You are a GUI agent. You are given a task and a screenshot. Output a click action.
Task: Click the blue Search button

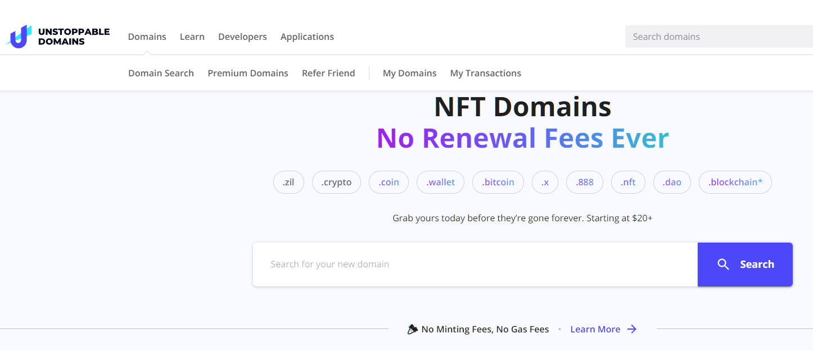(x=745, y=264)
